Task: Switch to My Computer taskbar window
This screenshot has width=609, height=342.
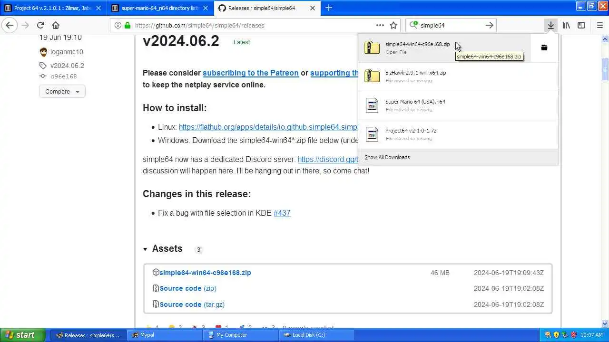Action: (x=241, y=335)
